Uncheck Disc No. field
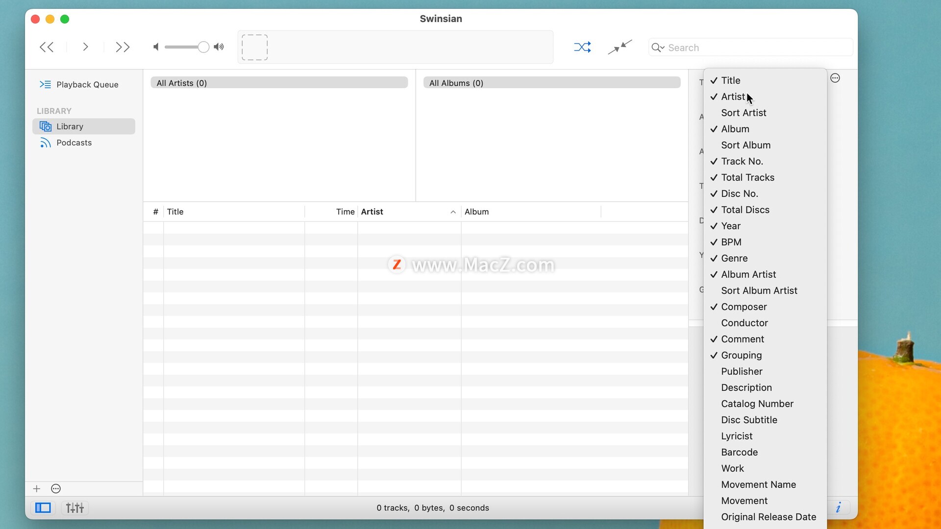 tap(765, 193)
